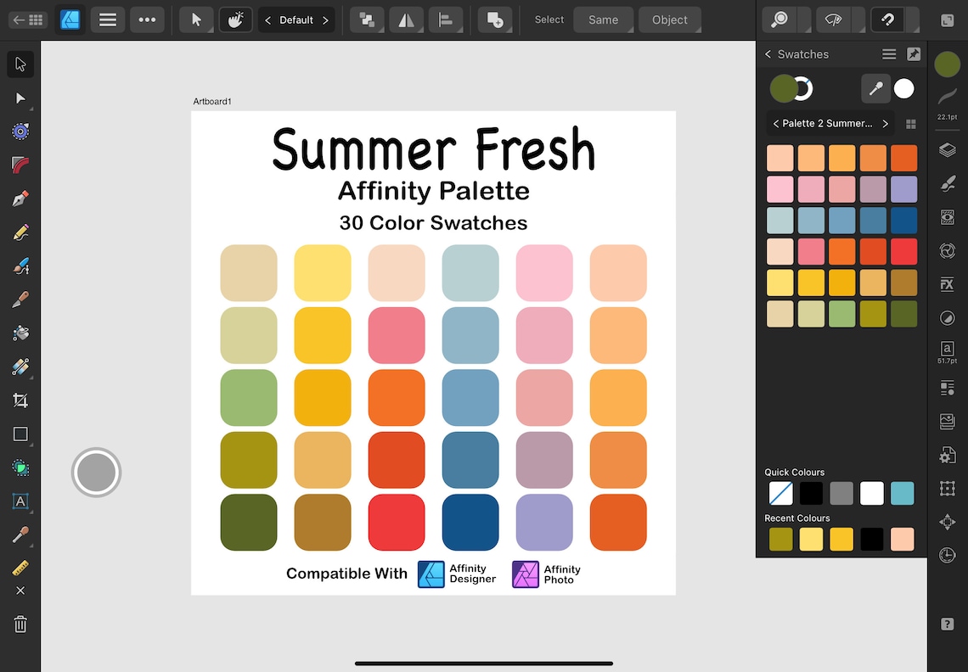Viewport: 968px width, 672px height.
Task: Select the black Quick Colours swatch
Action: (x=810, y=493)
